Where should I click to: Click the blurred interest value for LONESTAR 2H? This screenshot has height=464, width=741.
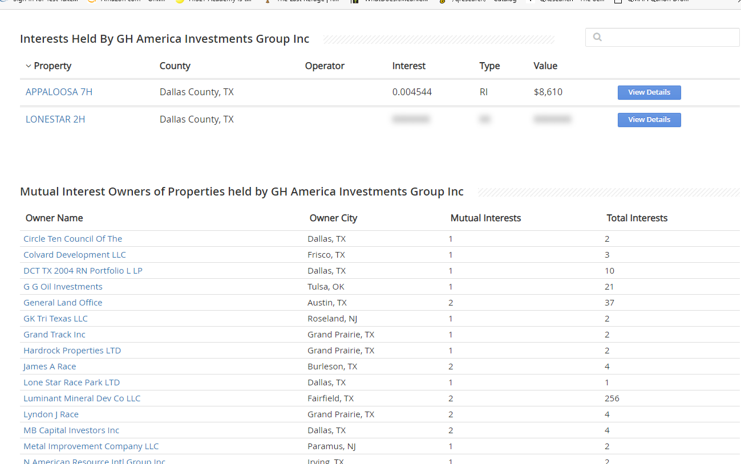411,119
